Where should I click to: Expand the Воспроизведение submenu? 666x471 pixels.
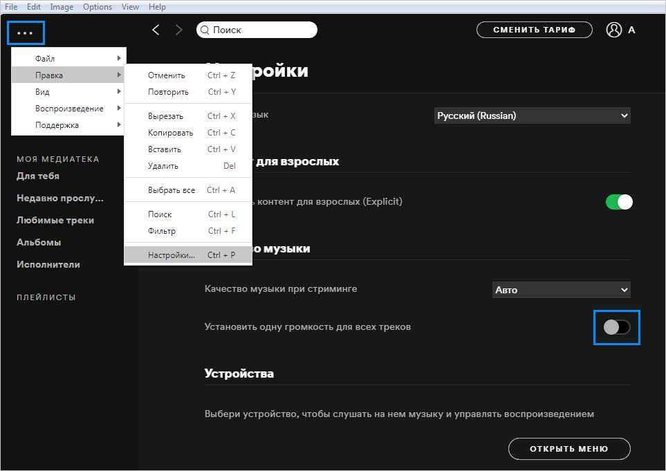pos(68,109)
